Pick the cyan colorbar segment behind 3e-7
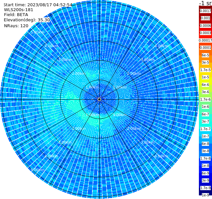 click(x=205, y=125)
